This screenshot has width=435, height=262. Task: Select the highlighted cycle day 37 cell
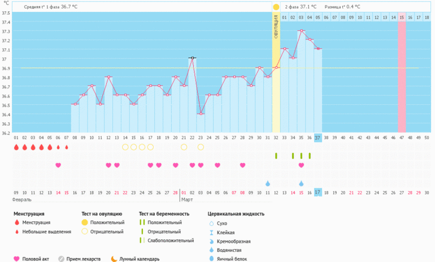[x=318, y=137]
